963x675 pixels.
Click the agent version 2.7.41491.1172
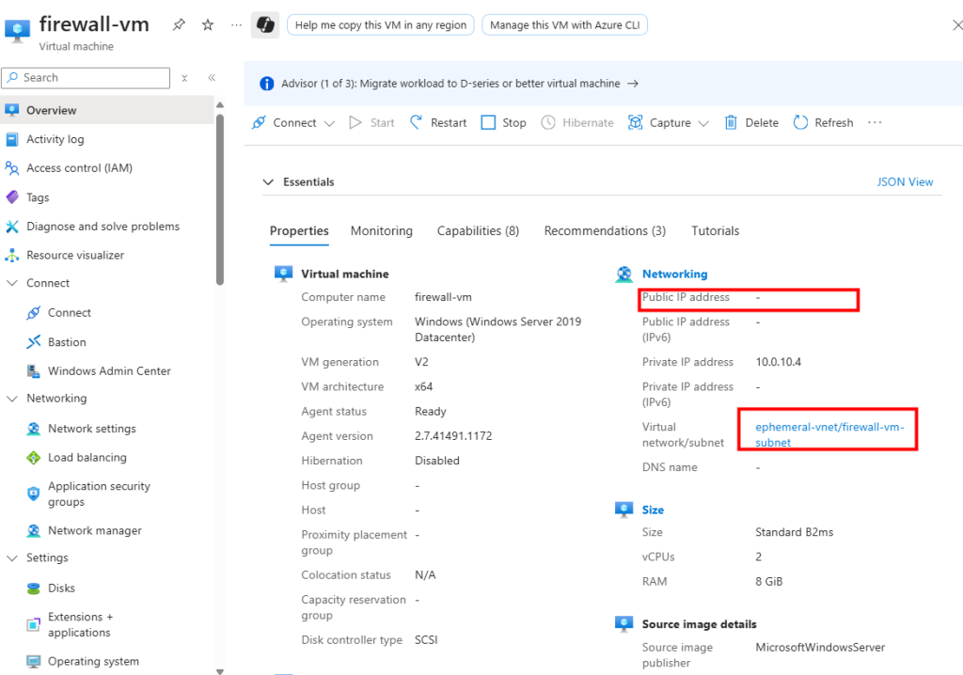[453, 435]
